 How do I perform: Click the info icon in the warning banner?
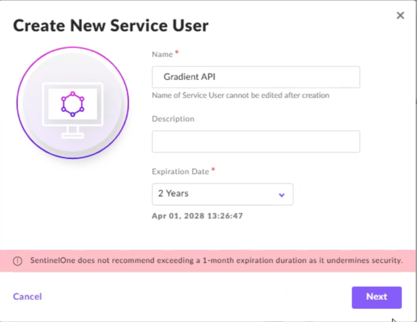(x=18, y=261)
